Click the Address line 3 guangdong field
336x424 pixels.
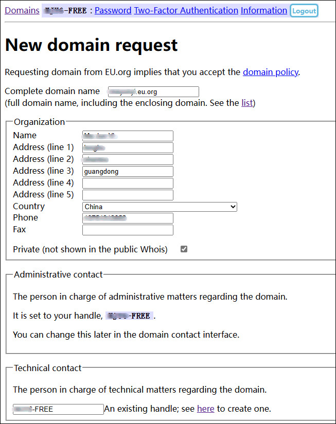pyautogui.click(x=128, y=172)
